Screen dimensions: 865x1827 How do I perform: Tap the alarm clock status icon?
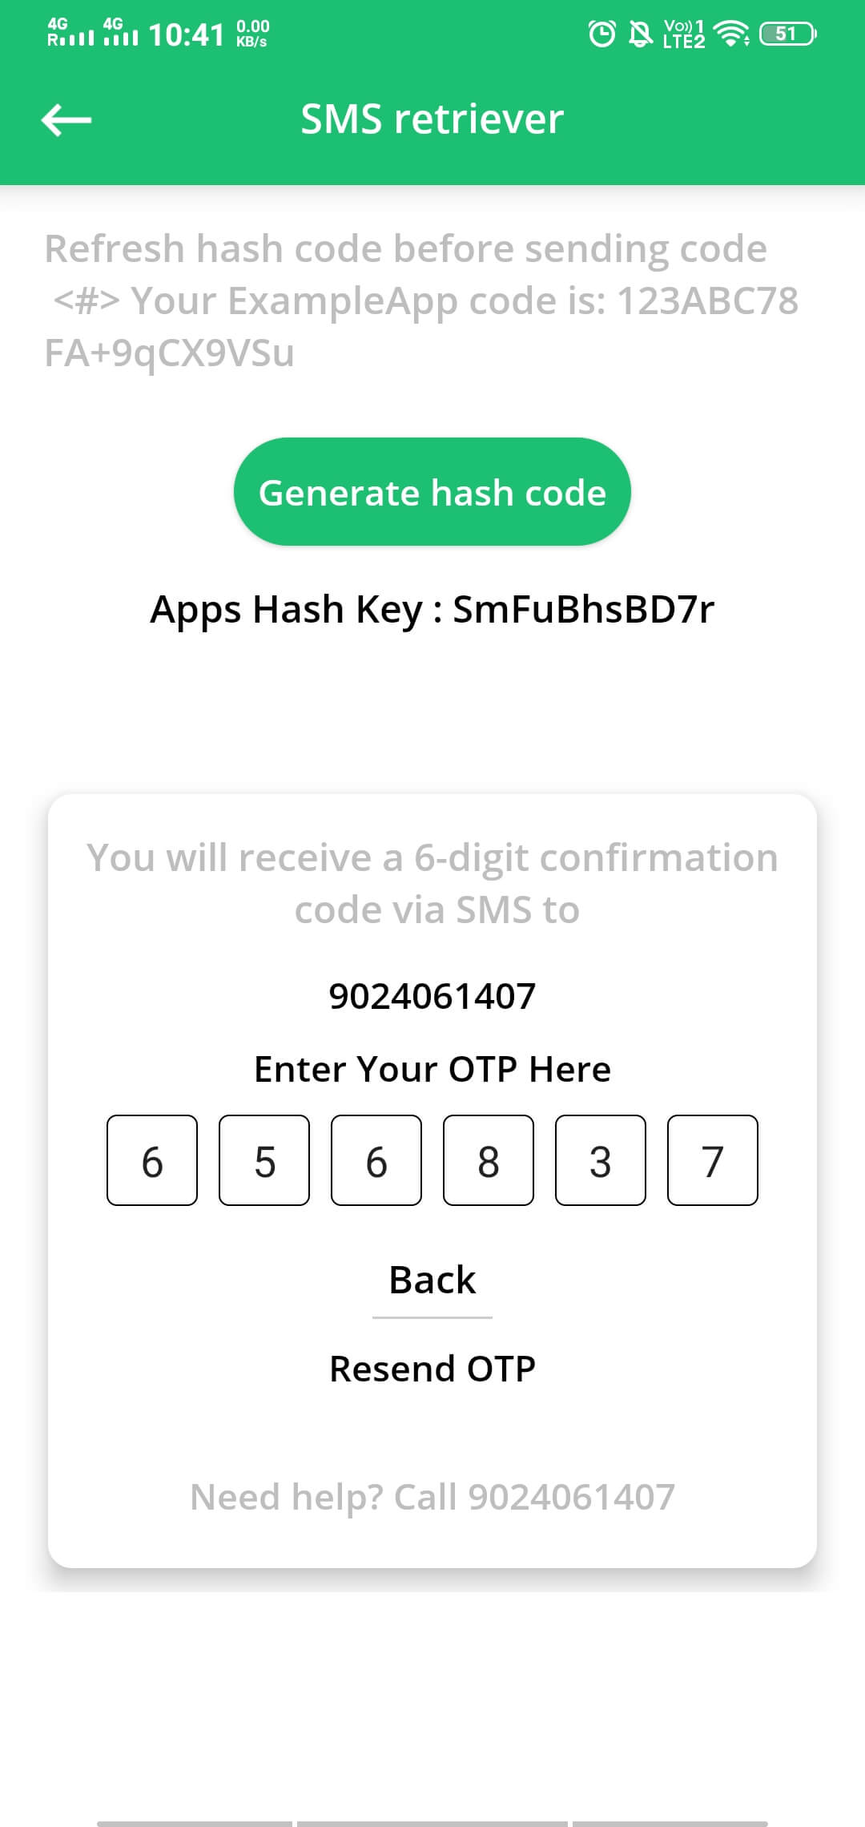coord(602,34)
